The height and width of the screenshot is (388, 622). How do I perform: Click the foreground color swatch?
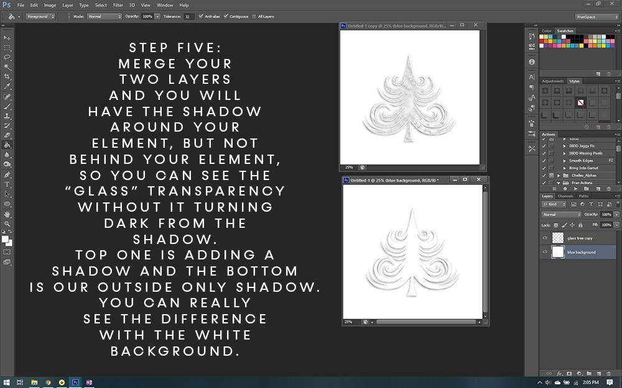pos(5,239)
